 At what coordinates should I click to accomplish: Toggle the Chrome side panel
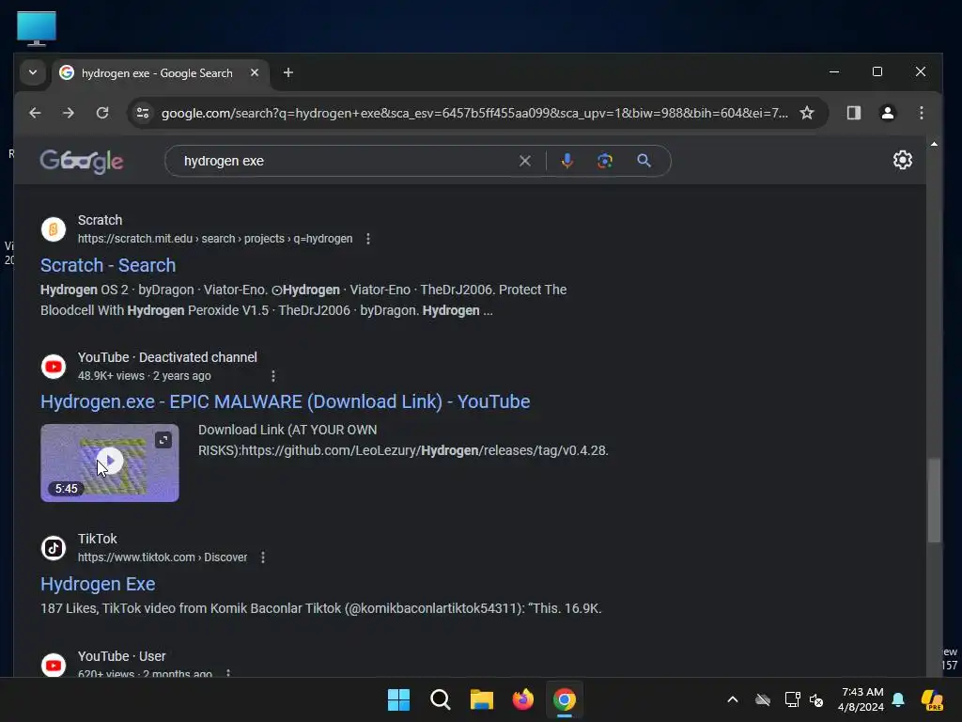(x=853, y=113)
